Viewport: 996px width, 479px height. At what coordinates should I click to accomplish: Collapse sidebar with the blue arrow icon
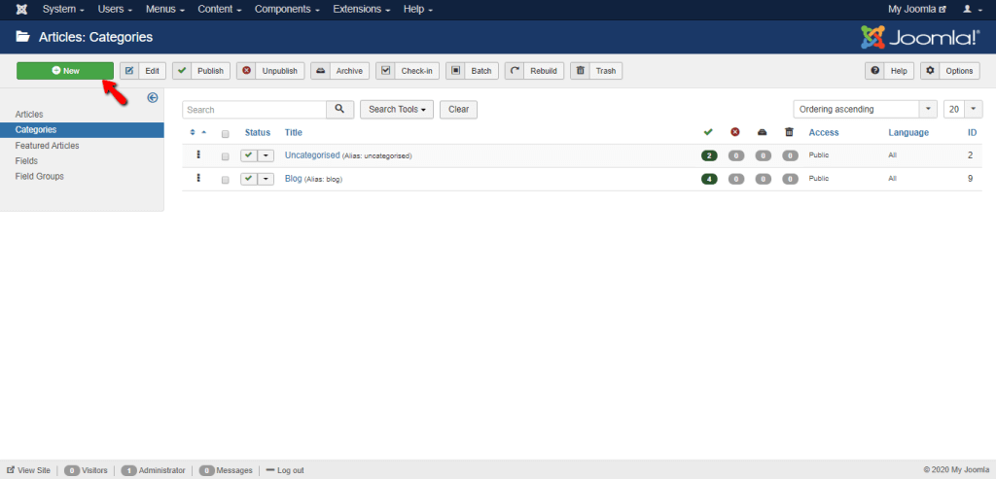click(153, 97)
